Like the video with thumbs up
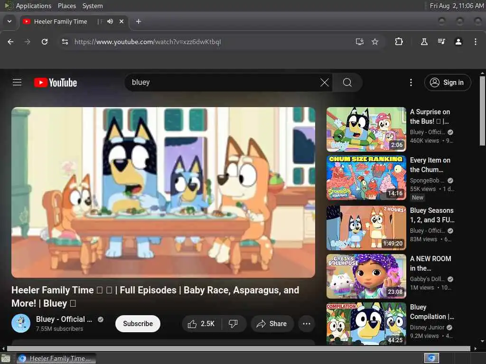Screen dimensions: 486x364 click(201, 324)
